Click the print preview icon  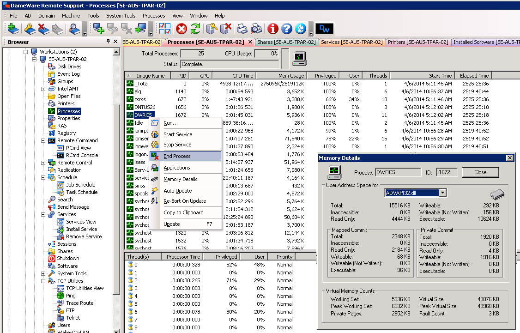pos(256,29)
